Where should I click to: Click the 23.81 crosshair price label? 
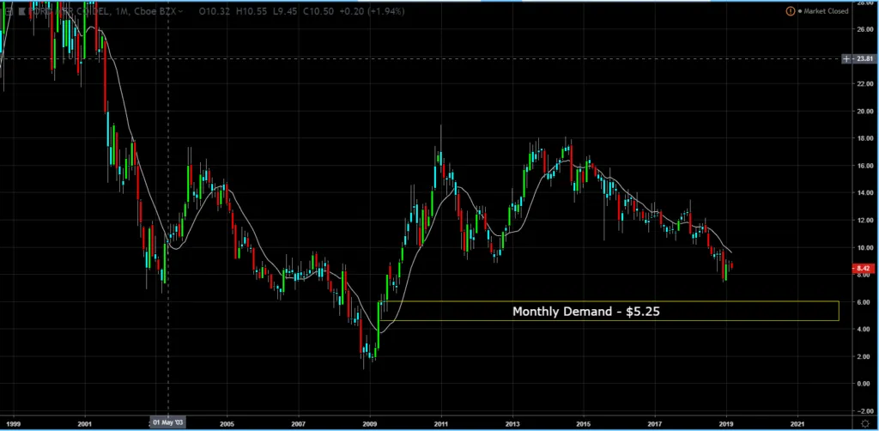864,58
